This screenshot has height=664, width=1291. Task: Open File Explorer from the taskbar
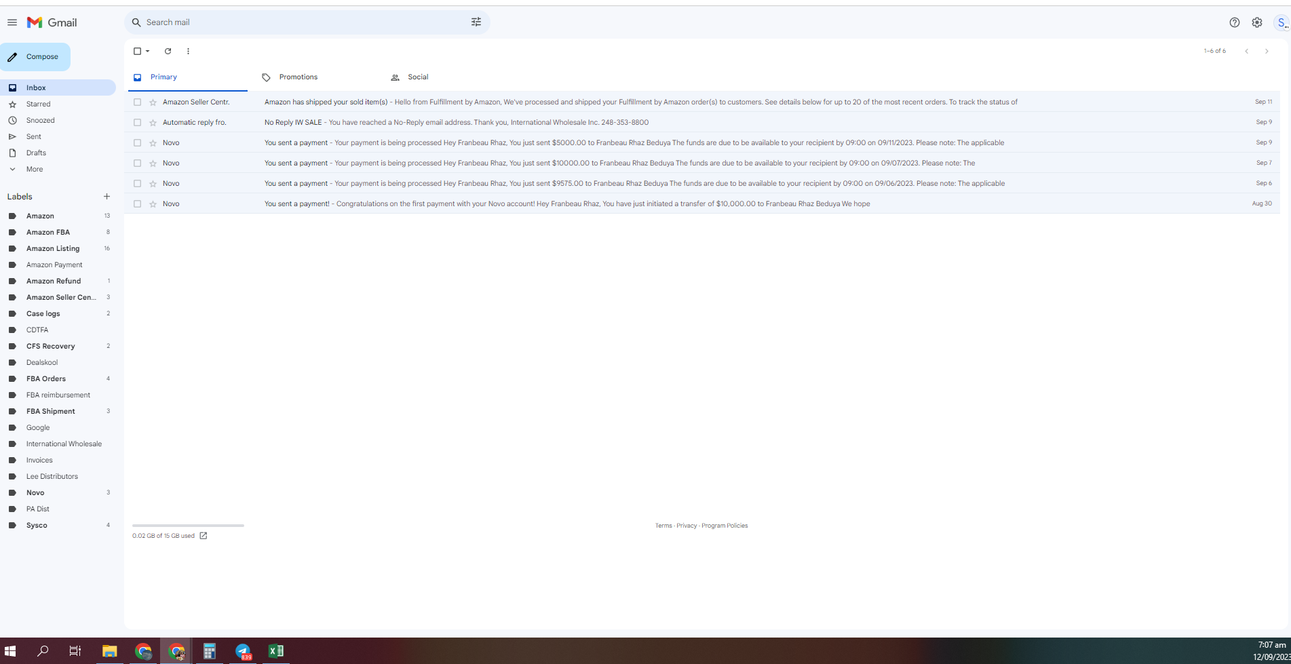[x=109, y=651]
